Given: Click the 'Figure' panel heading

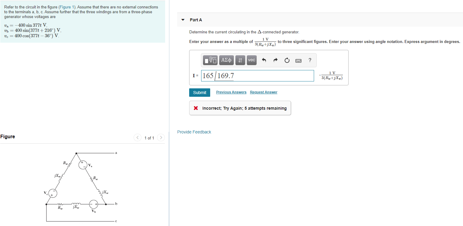Looking at the screenshot, I should click(8, 137).
